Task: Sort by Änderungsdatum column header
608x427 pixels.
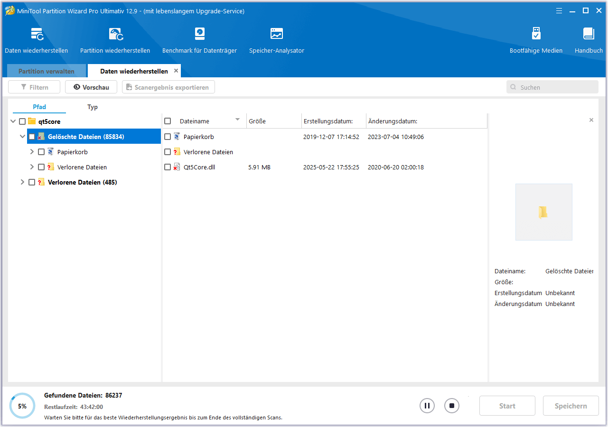Action: [427, 121]
